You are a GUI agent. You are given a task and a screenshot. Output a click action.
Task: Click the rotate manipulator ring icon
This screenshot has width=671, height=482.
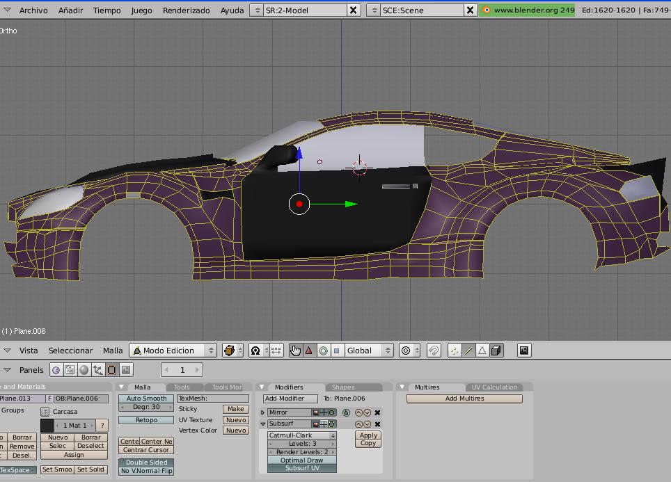(x=323, y=351)
